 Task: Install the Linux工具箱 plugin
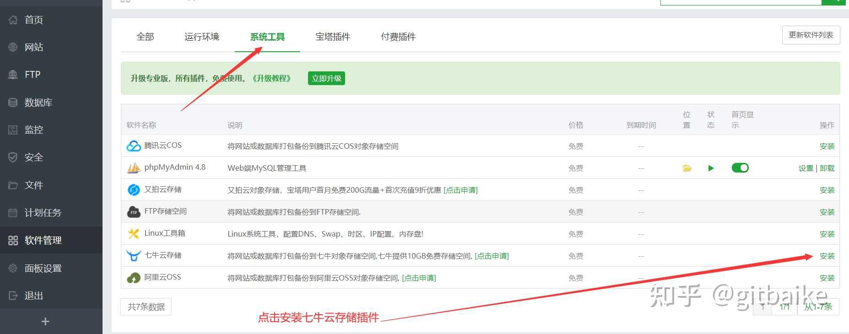point(827,234)
